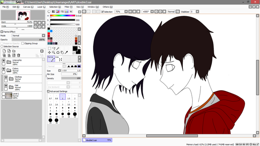Viewport: 260px width, 146px height.
Task: Hide the Lineworks layer folder
Action: pos(4,60)
